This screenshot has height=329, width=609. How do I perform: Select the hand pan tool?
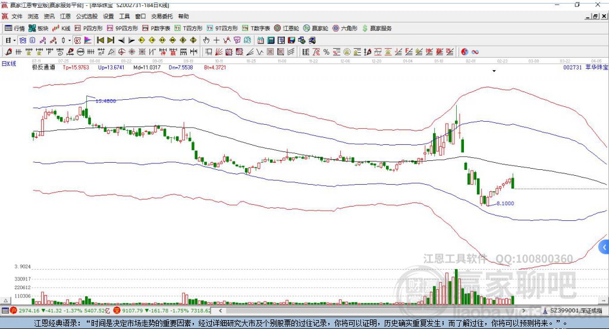point(206,40)
